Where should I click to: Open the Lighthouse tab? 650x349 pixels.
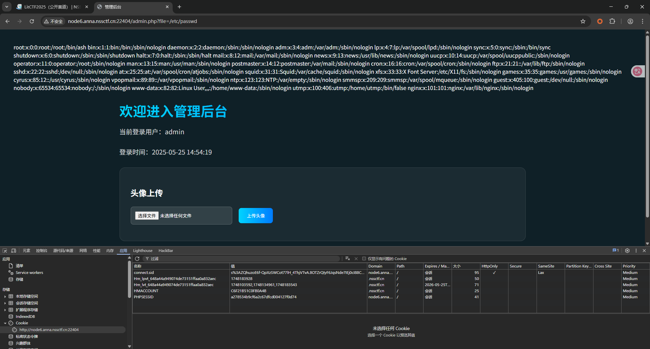pyautogui.click(x=143, y=251)
